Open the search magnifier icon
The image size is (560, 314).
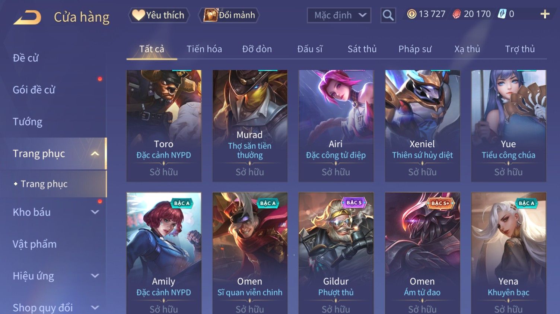tap(388, 15)
